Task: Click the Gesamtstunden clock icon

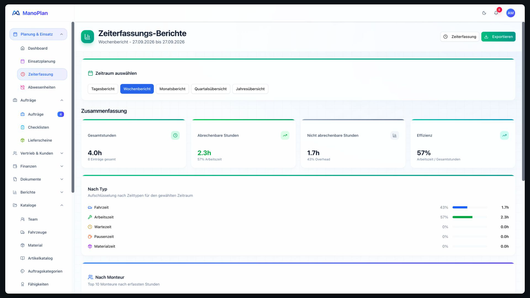Action: [x=175, y=135]
